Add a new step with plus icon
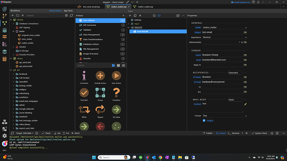This screenshot has width=287, height=161. click(x=130, y=15)
